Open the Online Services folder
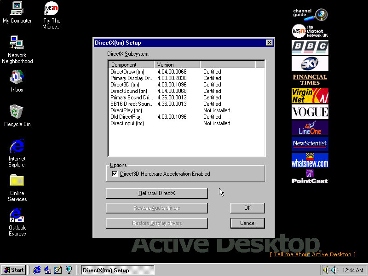This screenshot has width=368, height=276. (17, 181)
